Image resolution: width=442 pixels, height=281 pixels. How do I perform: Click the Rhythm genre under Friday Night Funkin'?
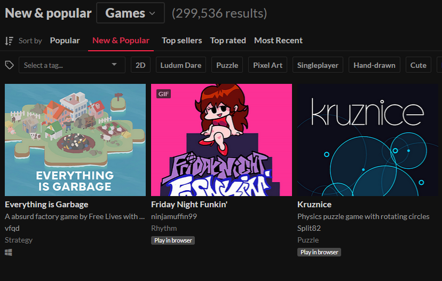tap(164, 228)
